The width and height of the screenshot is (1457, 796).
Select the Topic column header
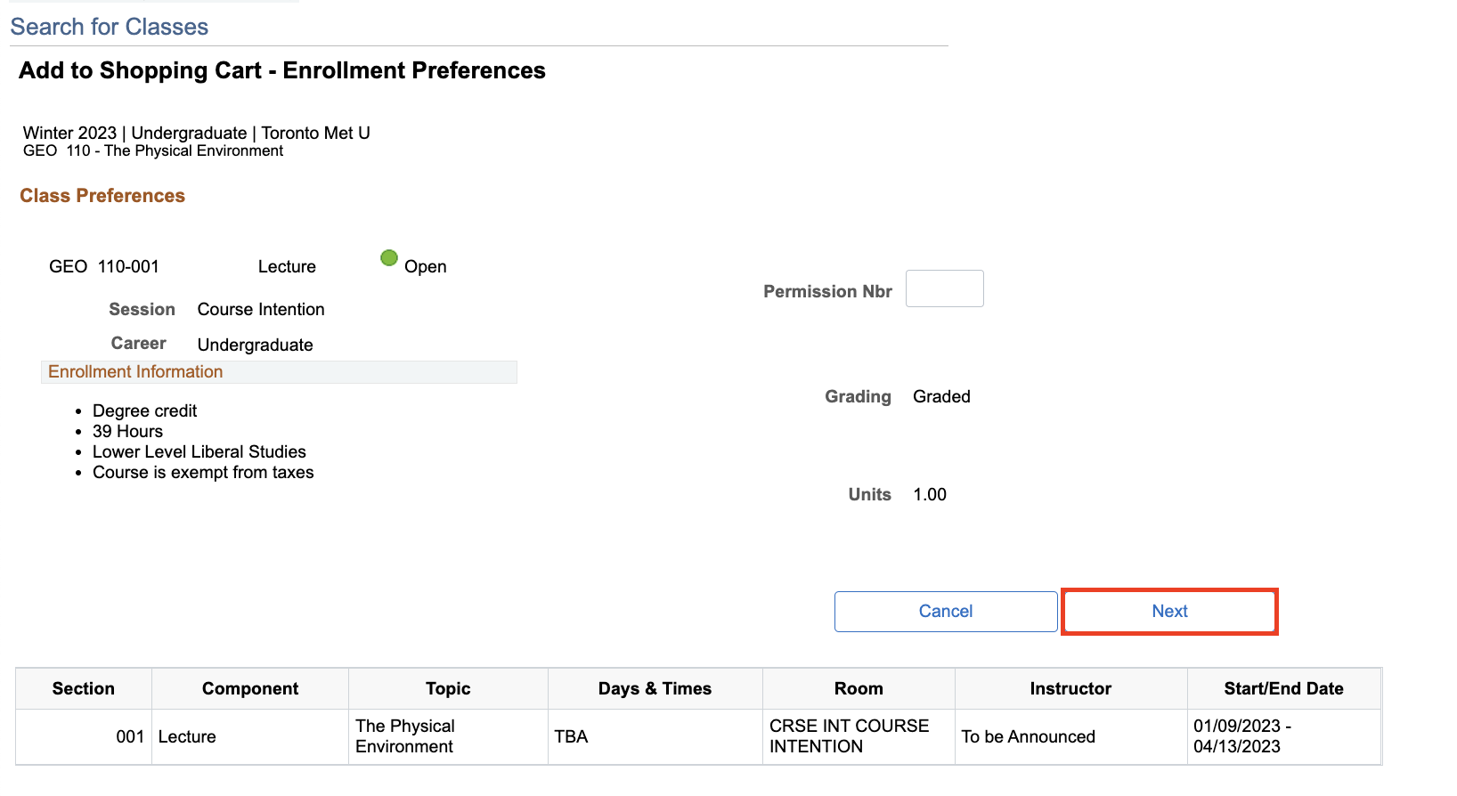pos(448,688)
